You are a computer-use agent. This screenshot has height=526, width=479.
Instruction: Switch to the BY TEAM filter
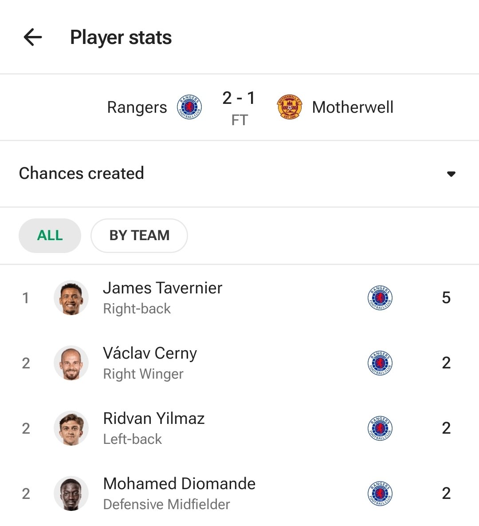coord(139,235)
